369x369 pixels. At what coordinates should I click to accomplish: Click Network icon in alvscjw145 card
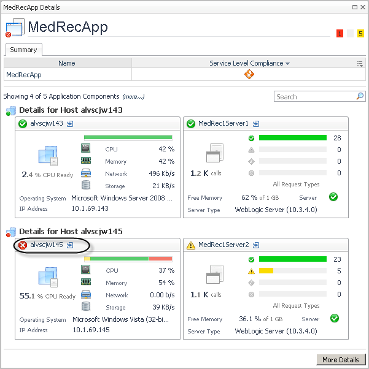[86, 294]
